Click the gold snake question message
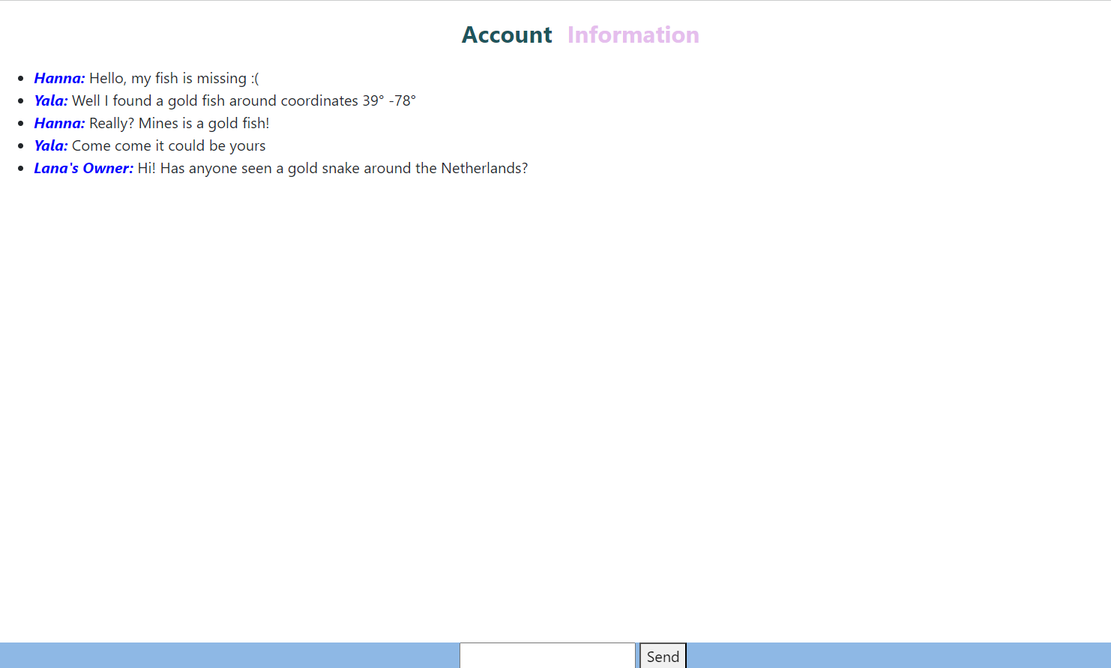 pos(332,169)
